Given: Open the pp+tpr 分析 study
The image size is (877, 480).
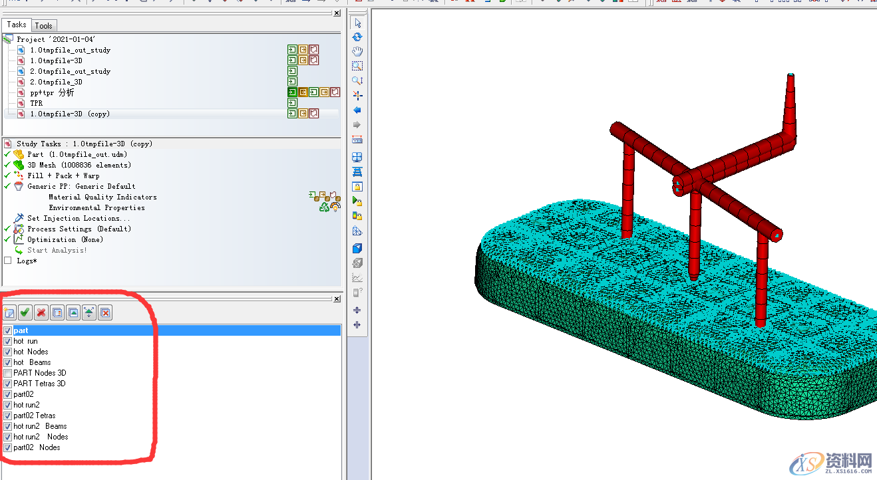Looking at the screenshot, I should 52,92.
